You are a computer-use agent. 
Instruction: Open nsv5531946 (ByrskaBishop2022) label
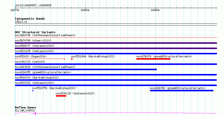pos(93,56)
